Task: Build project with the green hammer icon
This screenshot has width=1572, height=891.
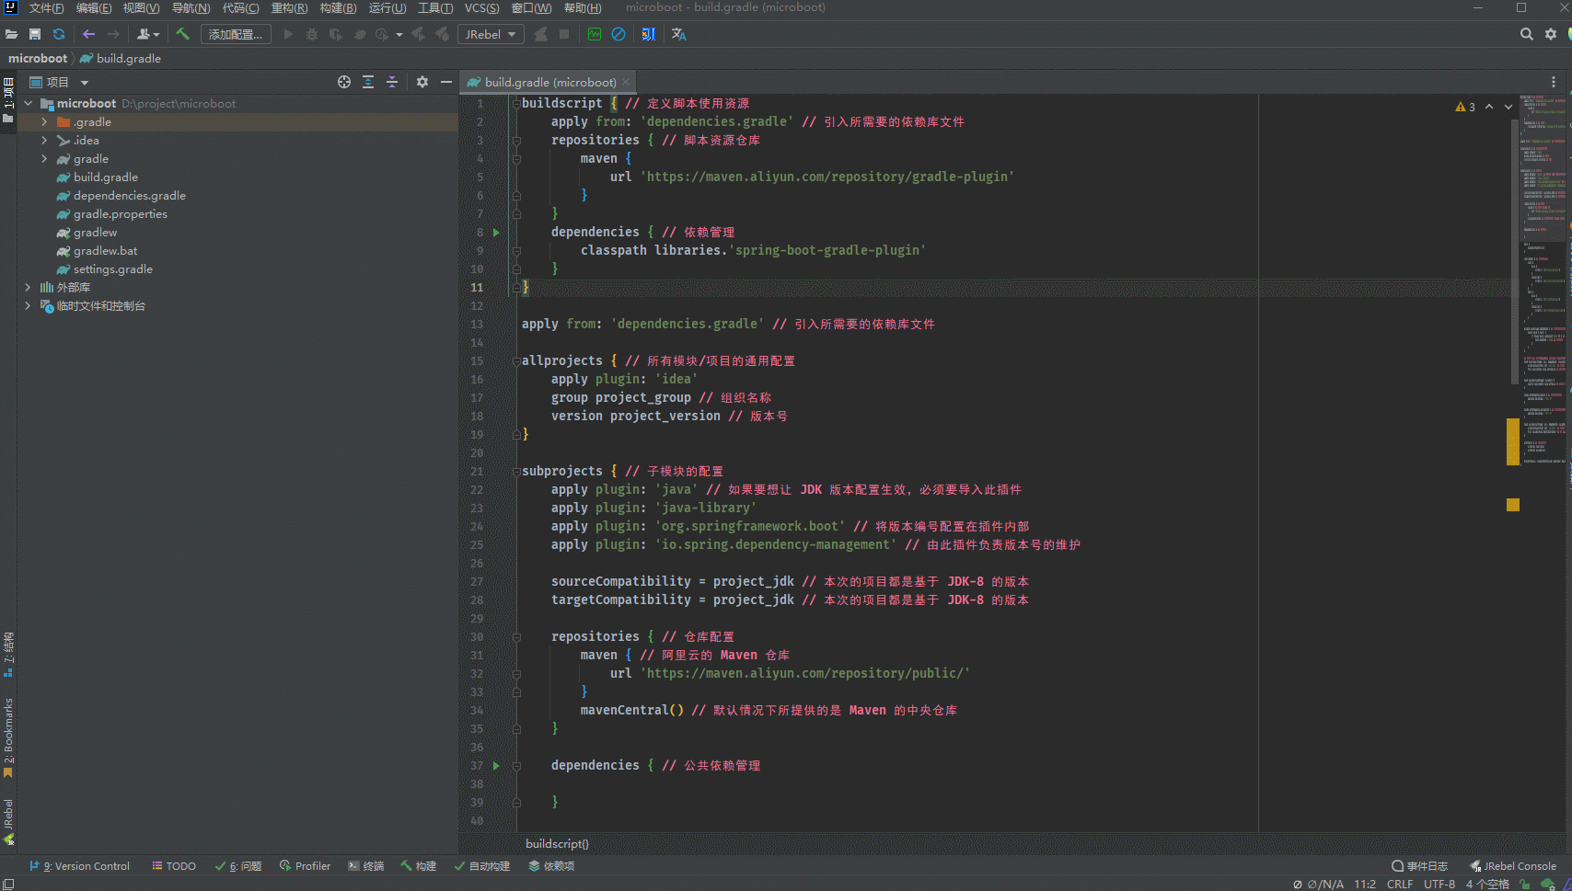Action: click(x=182, y=34)
